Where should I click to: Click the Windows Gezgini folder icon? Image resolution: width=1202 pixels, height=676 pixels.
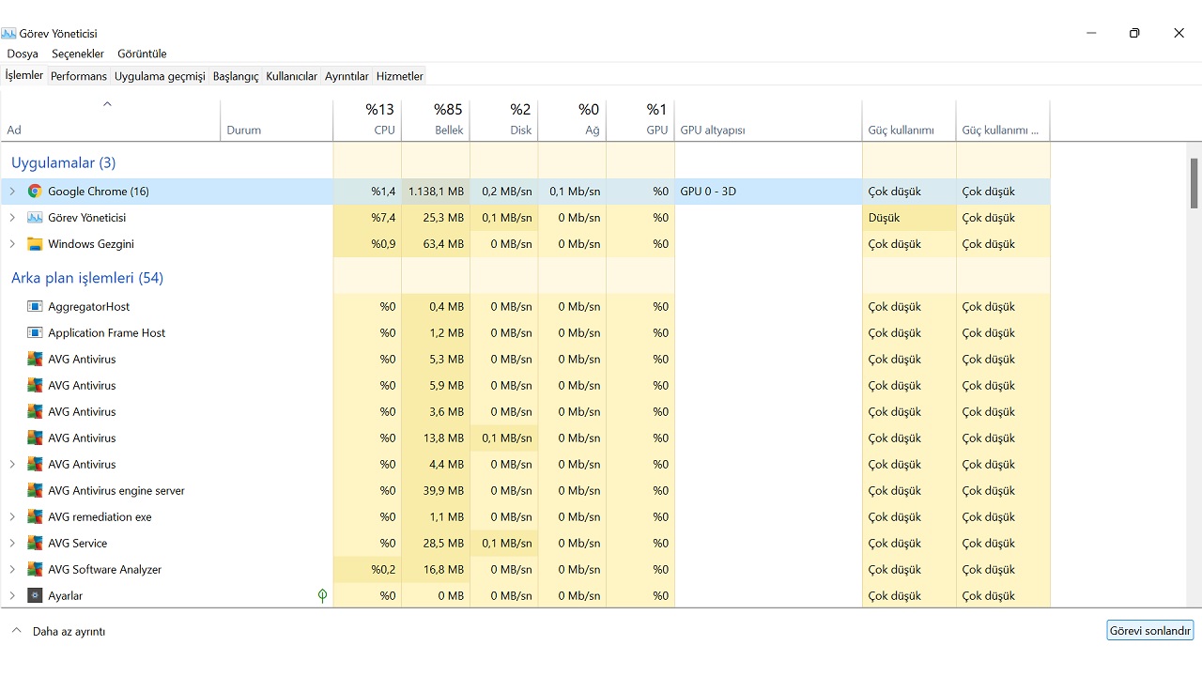tap(35, 244)
